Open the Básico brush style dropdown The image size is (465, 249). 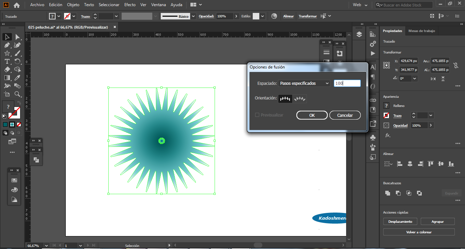(193, 16)
